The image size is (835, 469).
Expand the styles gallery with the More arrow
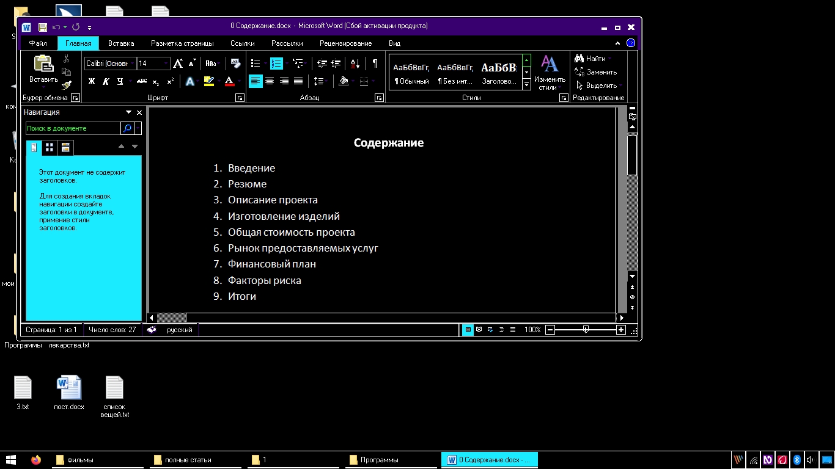coord(527,85)
